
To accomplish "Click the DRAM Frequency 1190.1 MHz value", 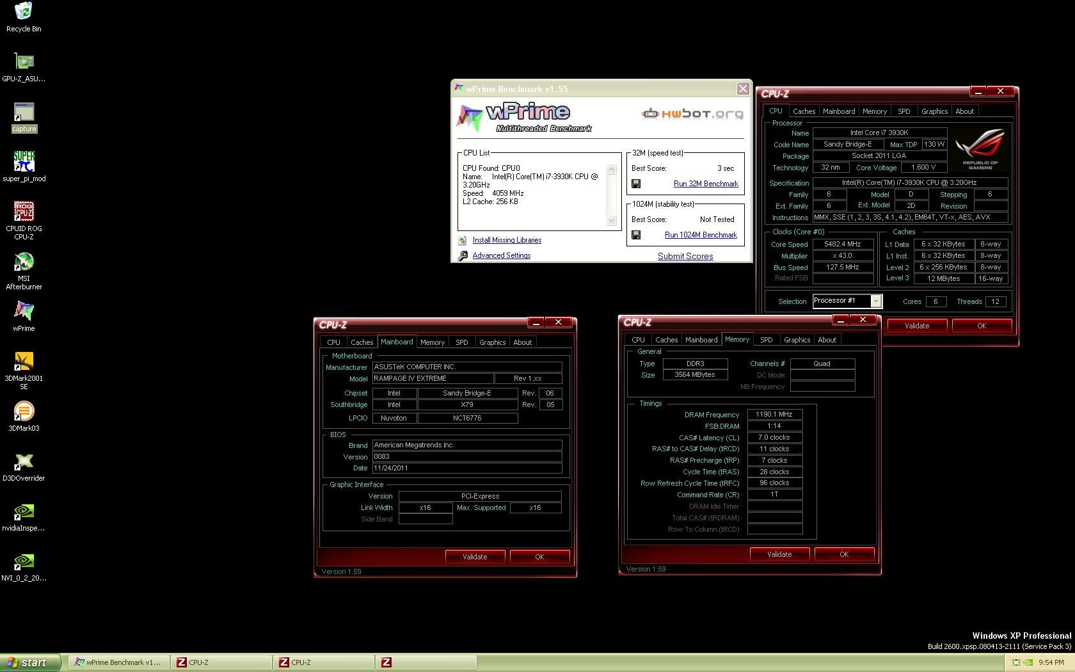I will pyautogui.click(x=774, y=414).
